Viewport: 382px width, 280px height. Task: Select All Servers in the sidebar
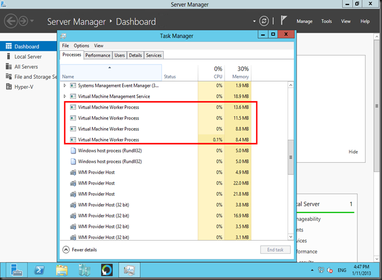coord(29,67)
